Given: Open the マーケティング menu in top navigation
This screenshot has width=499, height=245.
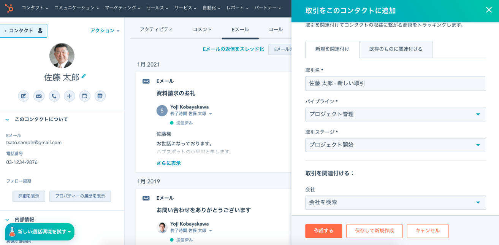Looking at the screenshot, I should [123, 8].
